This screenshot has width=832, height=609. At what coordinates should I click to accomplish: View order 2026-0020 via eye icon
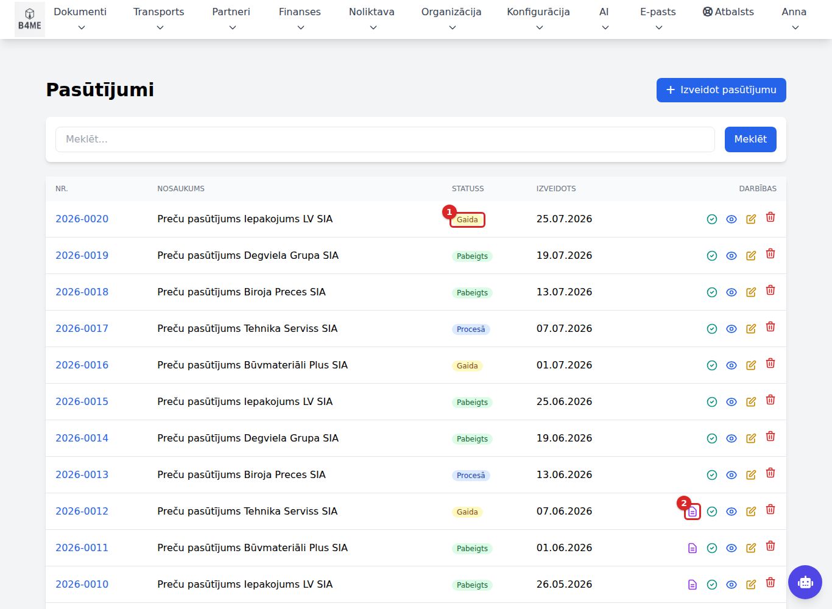click(732, 219)
